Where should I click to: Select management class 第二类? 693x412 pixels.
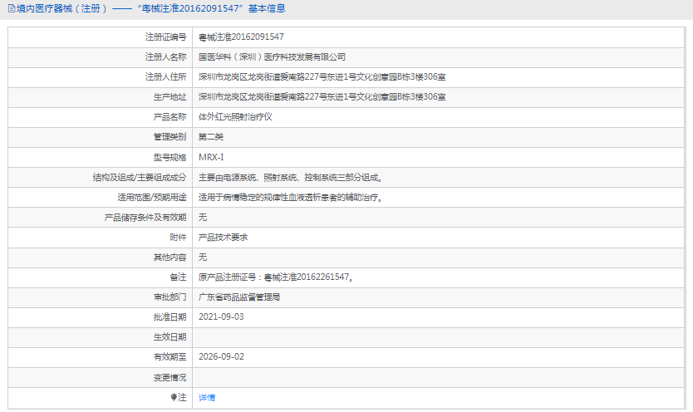(x=211, y=137)
